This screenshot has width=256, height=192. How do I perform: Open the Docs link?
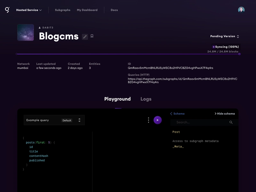pos(114,10)
